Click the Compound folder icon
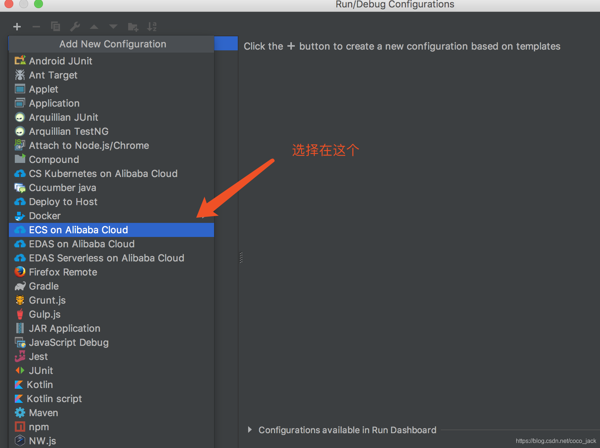 point(20,159)
